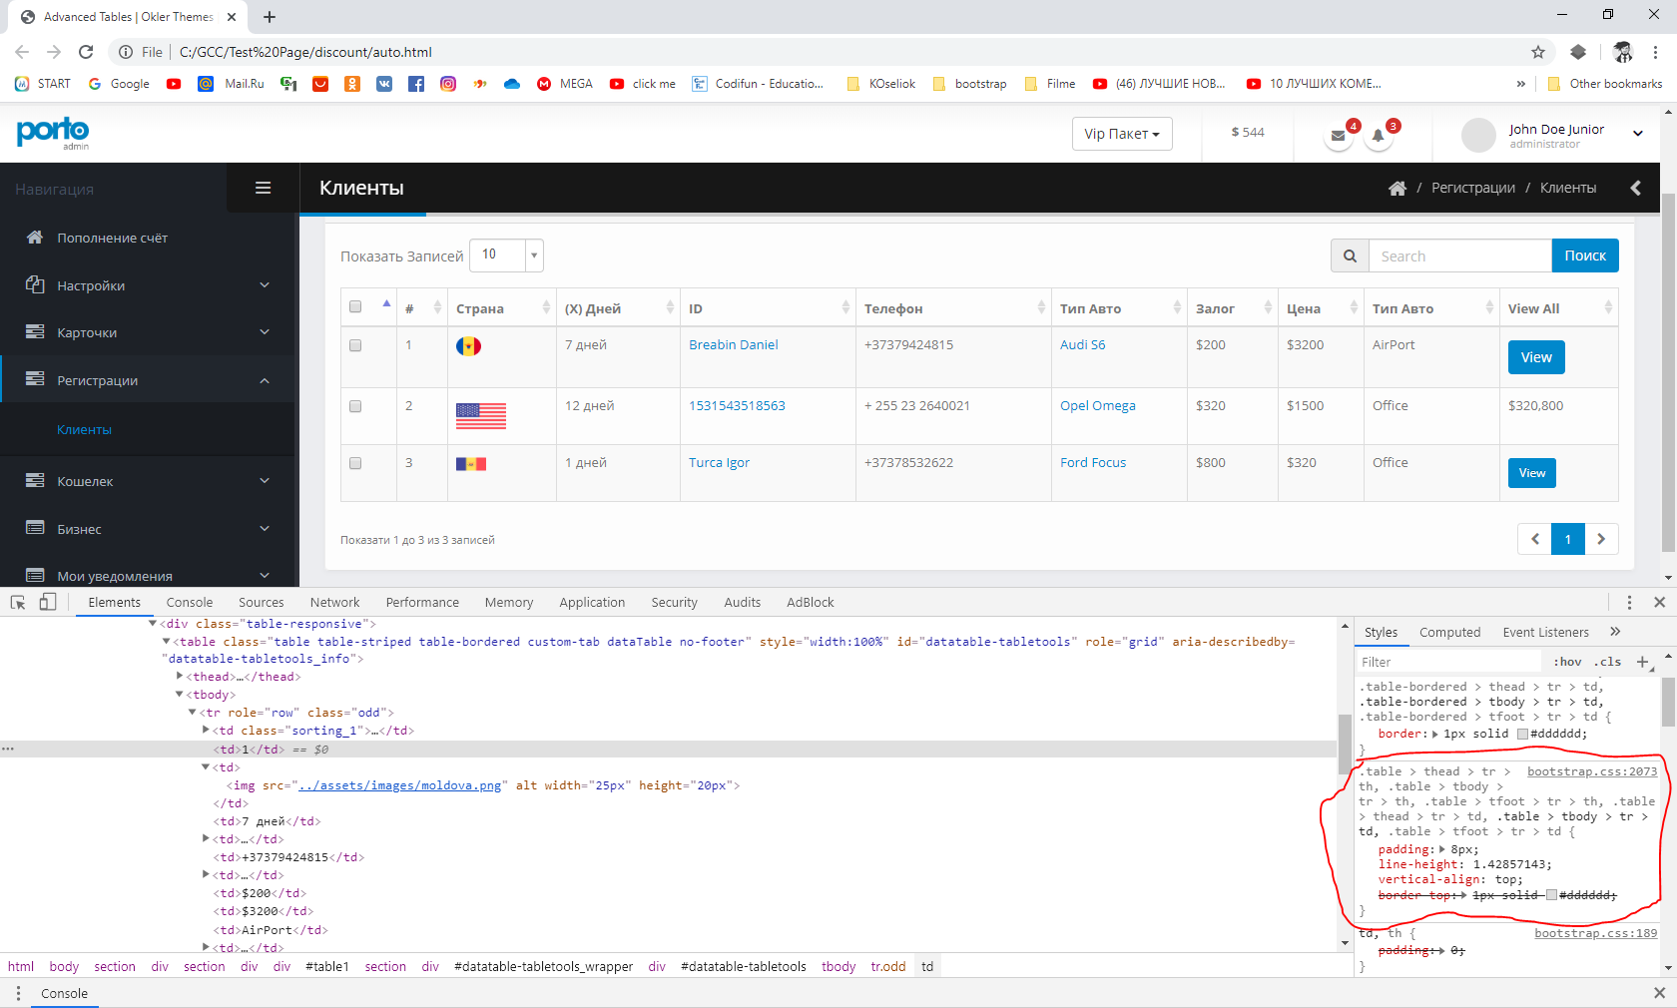Viewport: 1677px width, 1008px height.
Task: Click in the Search input field
Action: 1460,255
